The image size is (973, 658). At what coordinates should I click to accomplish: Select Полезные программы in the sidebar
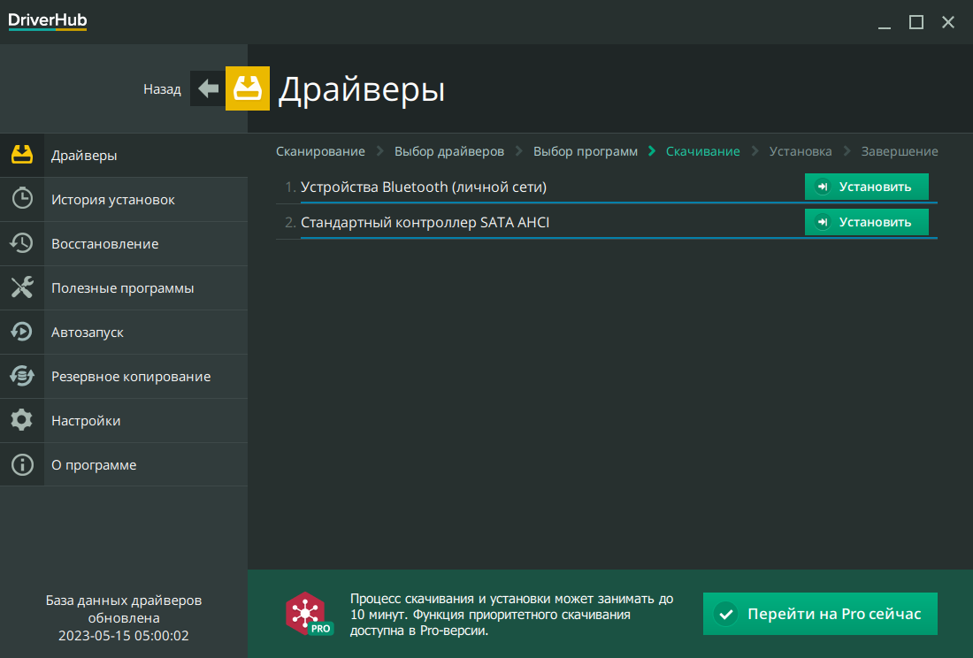pos(122,288)
